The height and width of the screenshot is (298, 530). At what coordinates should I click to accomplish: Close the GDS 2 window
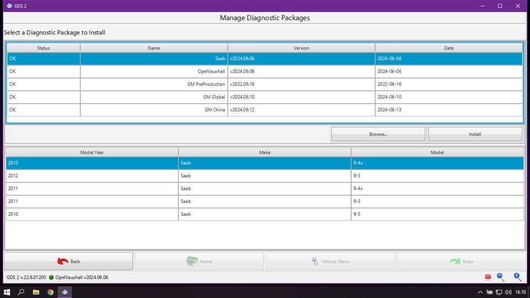point(518,6)
